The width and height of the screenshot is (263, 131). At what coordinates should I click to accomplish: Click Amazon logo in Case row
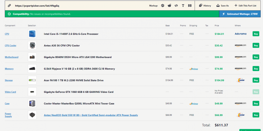240,104
